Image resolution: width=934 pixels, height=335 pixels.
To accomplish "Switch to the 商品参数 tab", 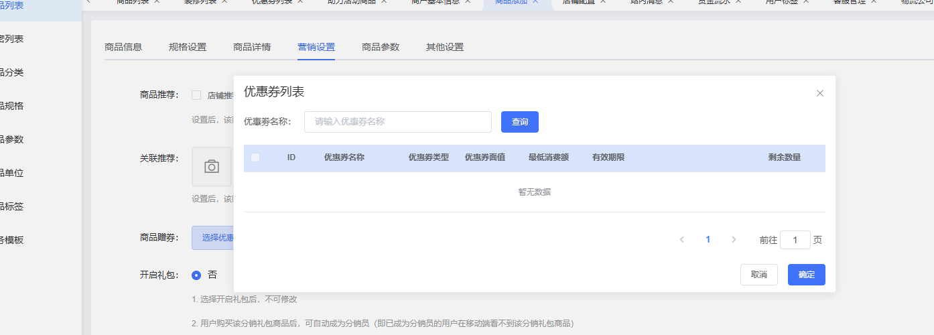I will point(381,47).
